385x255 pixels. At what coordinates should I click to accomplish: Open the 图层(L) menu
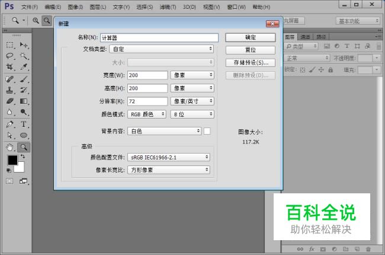pos(98,7)
